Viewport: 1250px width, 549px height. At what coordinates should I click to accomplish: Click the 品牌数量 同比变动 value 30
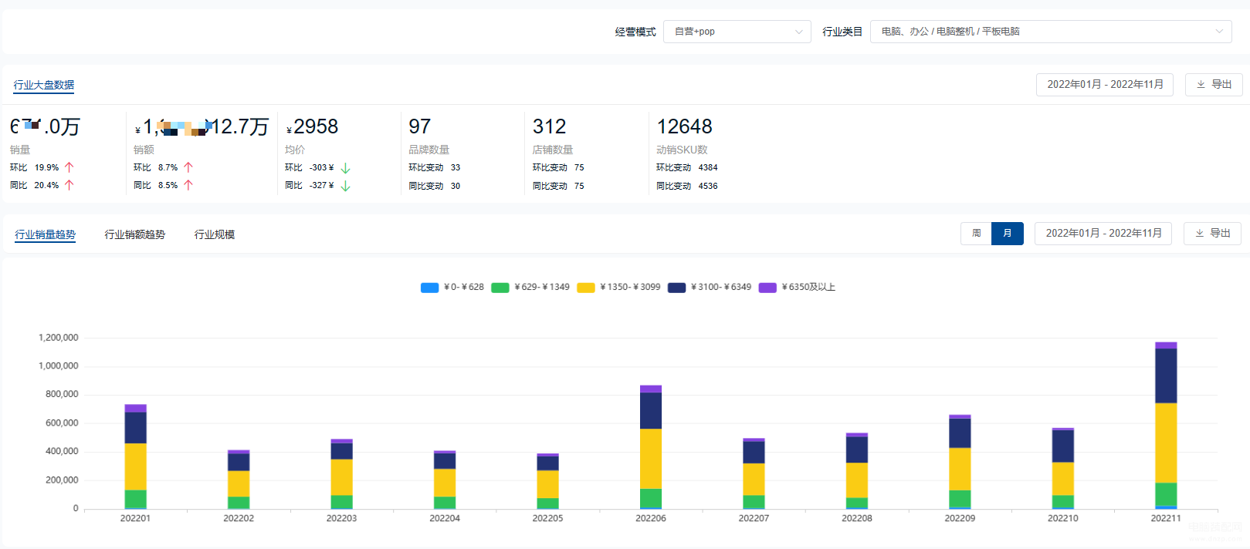[456, 186]
